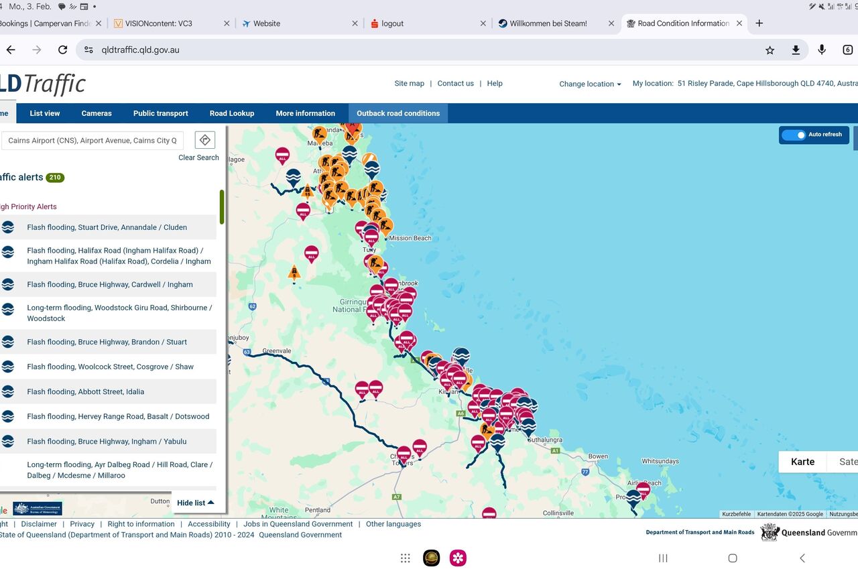Open the tab count switcher button
This screenshot has width=858, height=571.
[x=847, y=50]
